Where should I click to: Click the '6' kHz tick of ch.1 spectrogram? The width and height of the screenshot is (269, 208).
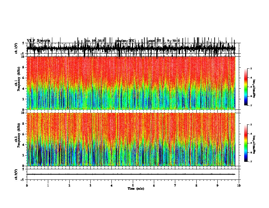[23, 78]
